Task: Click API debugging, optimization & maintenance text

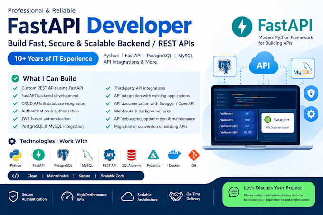Action: tap(155, 119)
